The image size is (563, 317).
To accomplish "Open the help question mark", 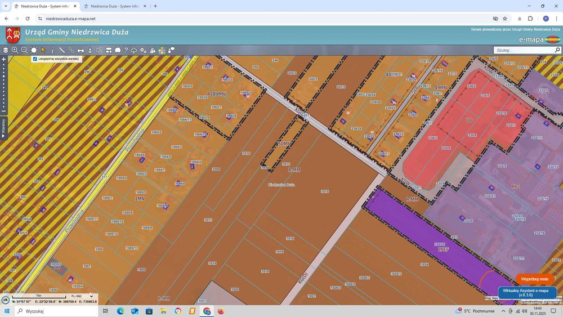I will coord(126,50).
